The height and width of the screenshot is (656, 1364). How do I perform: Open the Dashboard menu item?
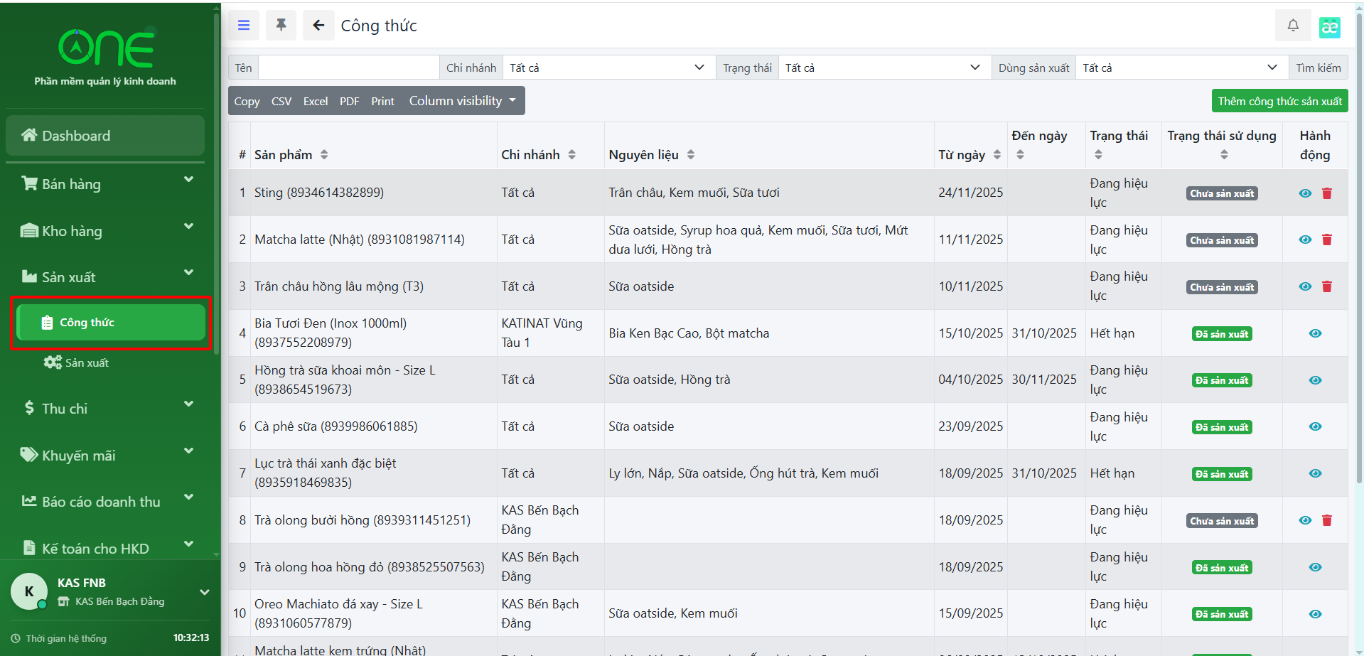[x=105, y=136]
